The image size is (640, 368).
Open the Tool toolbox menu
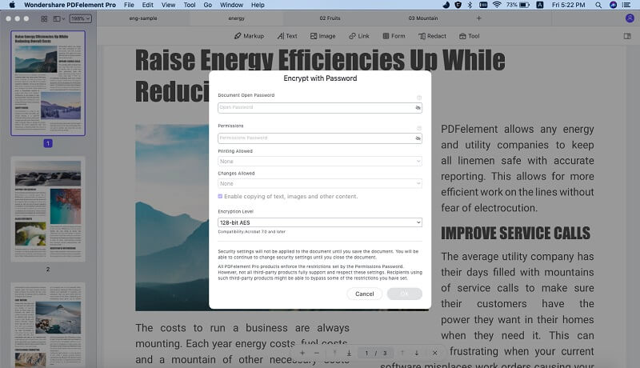coord(469,36)
